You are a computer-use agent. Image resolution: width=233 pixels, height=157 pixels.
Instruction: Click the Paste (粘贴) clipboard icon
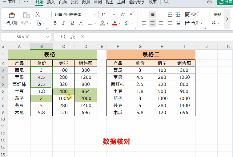[26, 15]
